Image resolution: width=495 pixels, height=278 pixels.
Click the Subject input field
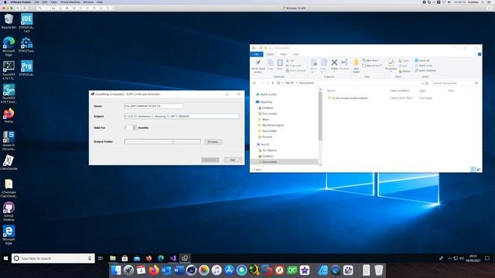tap(182, 117)
